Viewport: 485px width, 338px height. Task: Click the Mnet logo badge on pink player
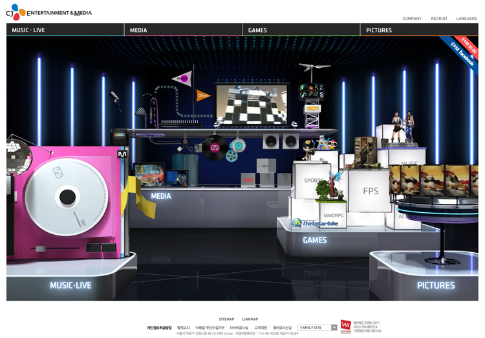point(122,154)
